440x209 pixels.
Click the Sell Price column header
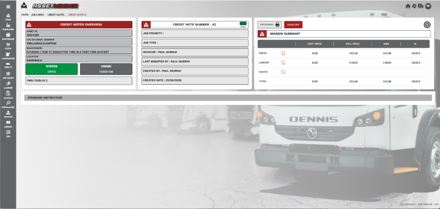coord(353,44)
